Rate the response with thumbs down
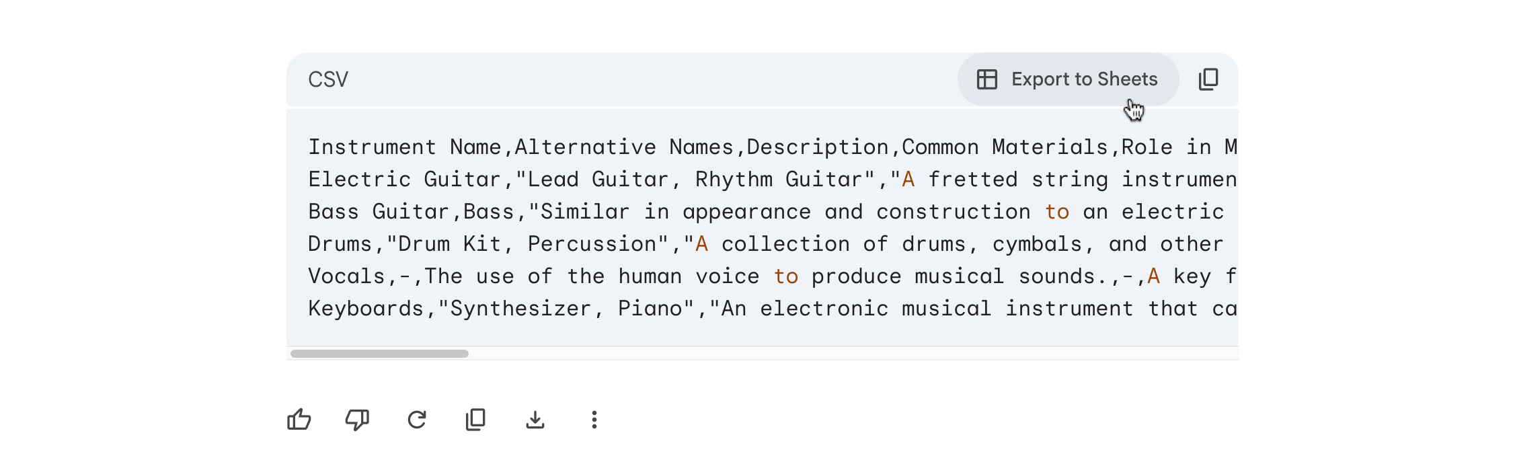 [x=357, y=419]
